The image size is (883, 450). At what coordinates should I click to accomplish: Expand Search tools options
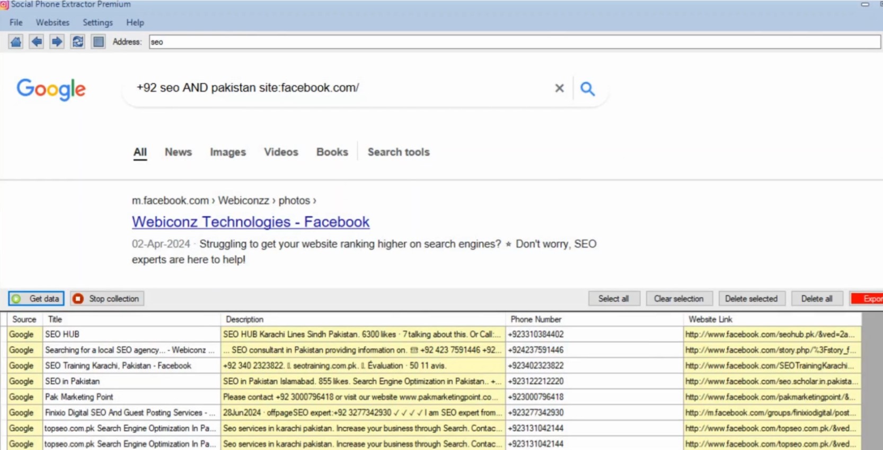[x=399, y=152]
